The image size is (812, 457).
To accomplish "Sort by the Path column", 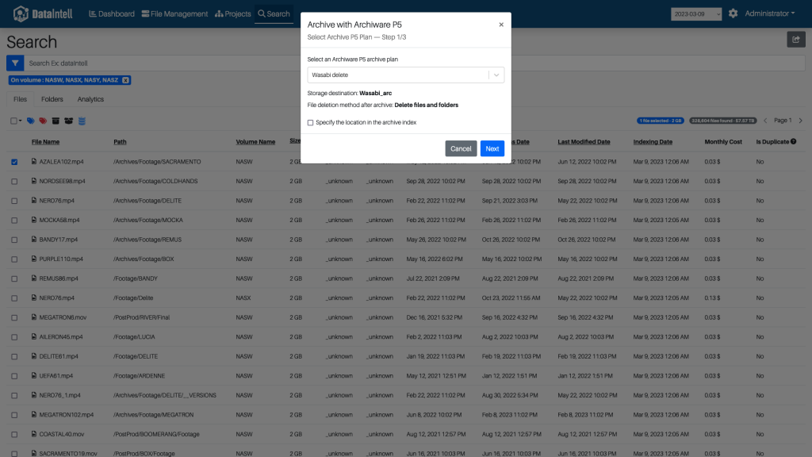I will [x=120, y=141].
